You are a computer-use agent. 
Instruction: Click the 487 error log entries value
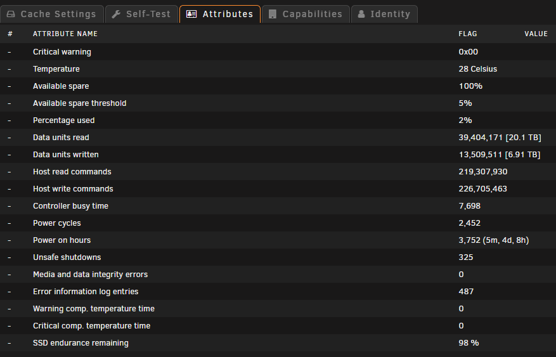(466, 292)
